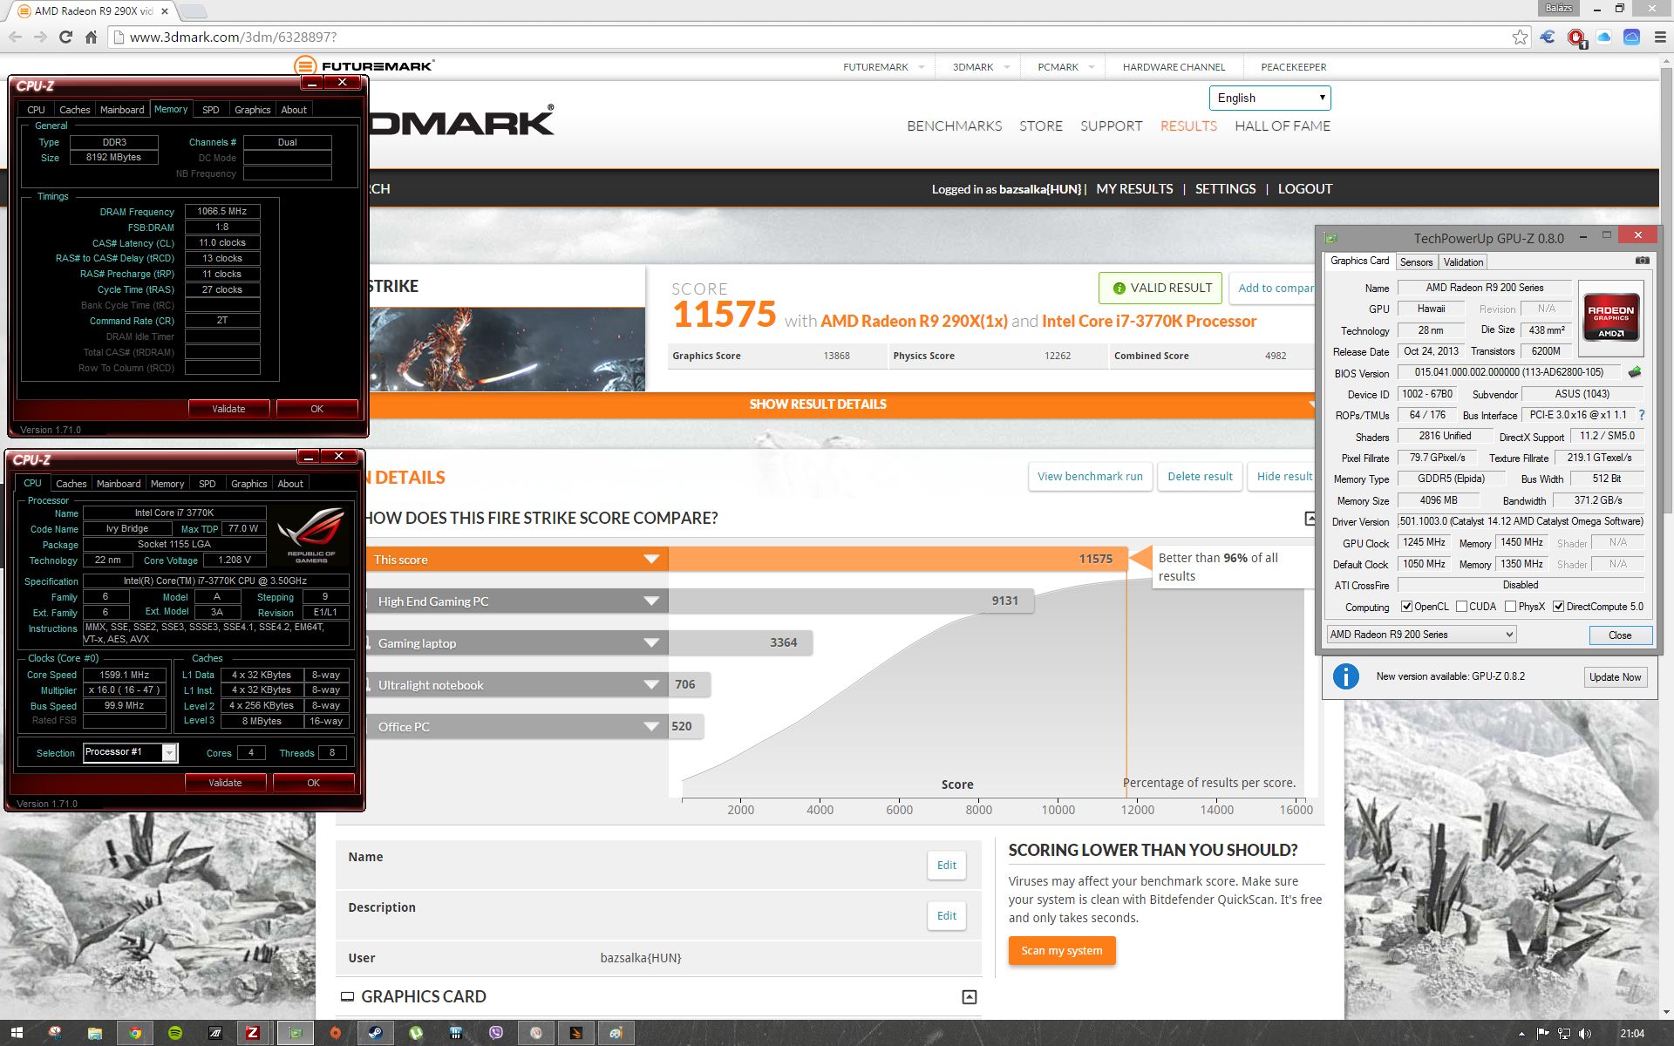Click the Close button in GPU-Z
The width and height of the screenshot is (1674, 1046).
coord(1620,635)
